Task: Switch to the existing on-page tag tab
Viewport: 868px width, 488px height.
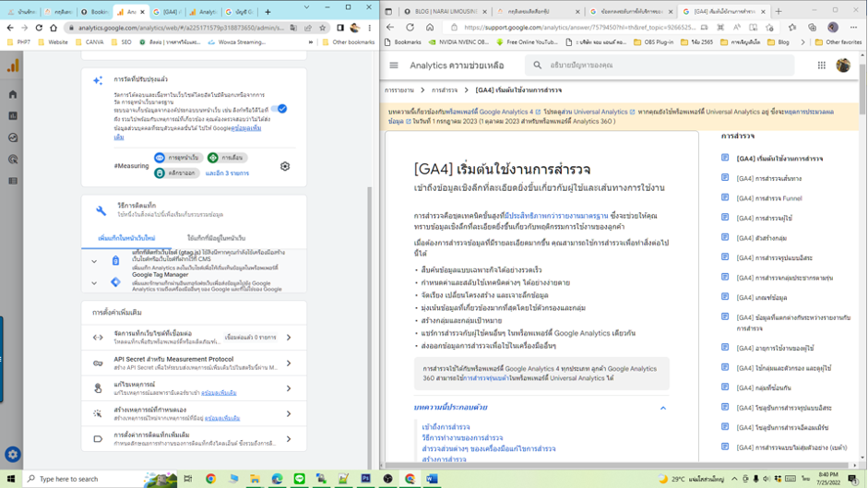Action: [x=216, y=238]
